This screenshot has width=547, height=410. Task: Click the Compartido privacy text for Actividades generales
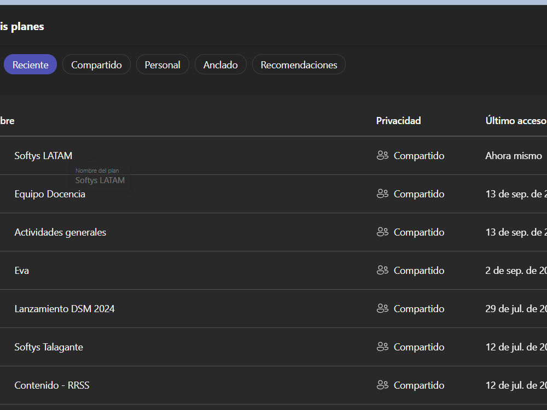419,232
